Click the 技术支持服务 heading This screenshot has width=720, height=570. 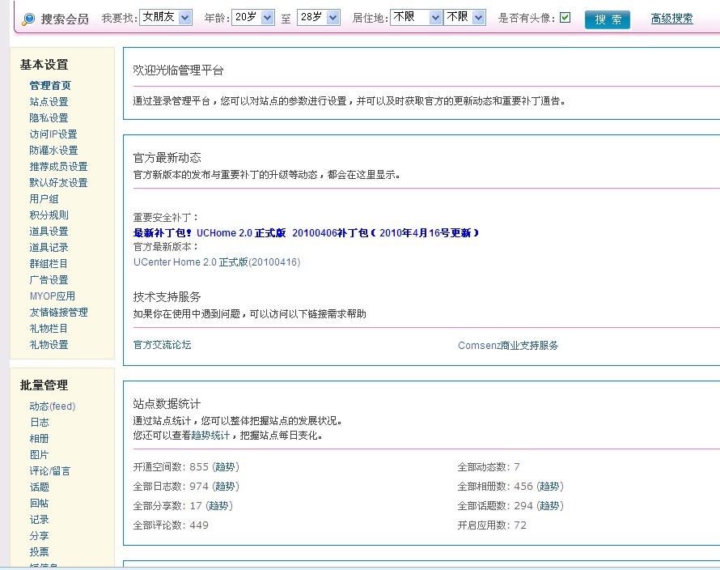coord(167,297)
